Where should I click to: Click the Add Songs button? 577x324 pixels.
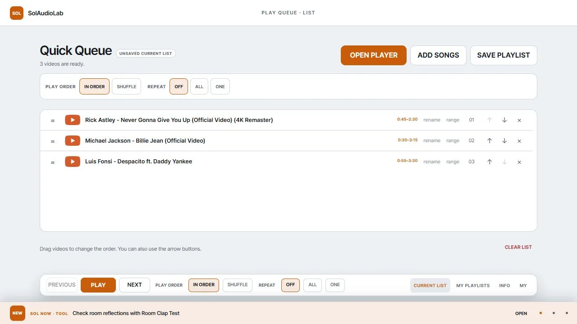click(x=438, y=55)
